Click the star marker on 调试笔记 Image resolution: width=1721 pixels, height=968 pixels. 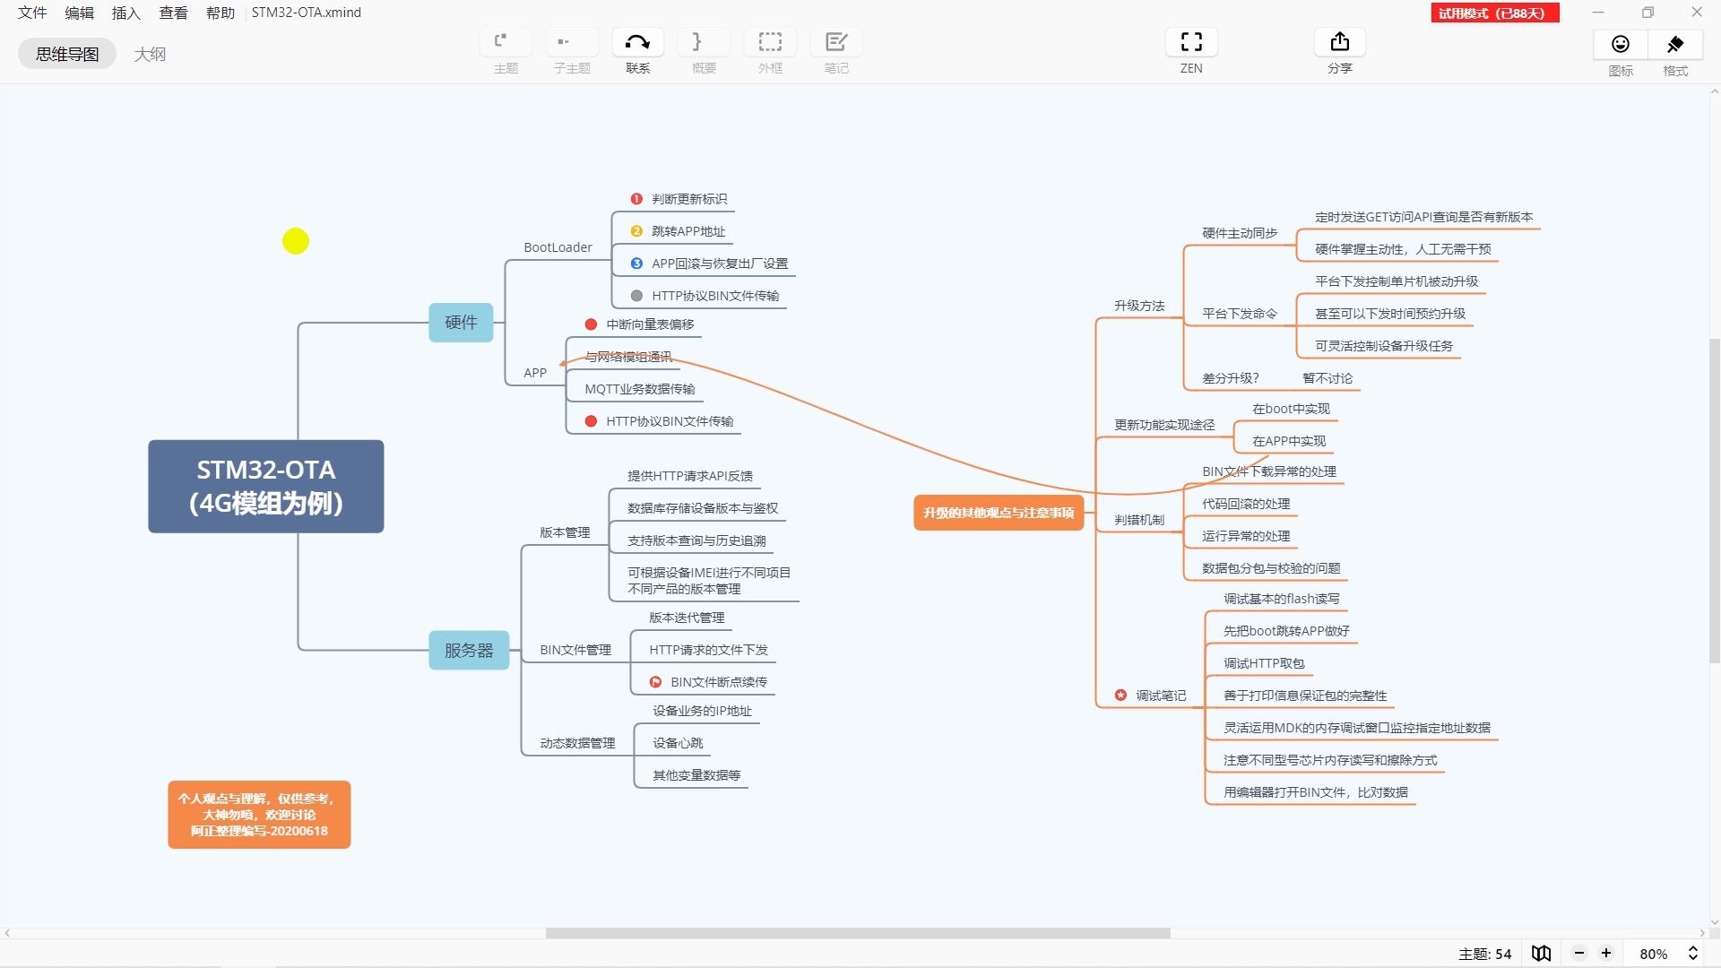[x=1120, y=696]
